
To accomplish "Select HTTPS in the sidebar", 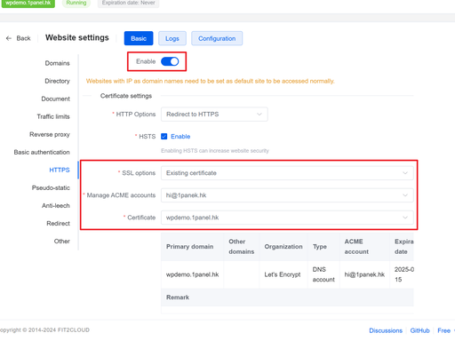I will tap(60, 170).
